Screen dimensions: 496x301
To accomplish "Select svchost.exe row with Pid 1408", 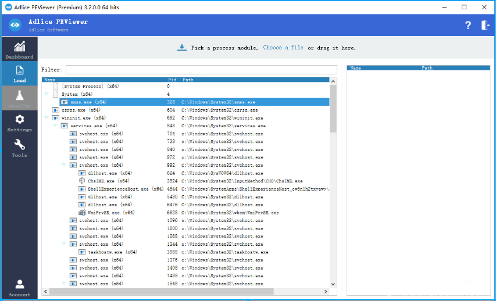I will tap(185, 268).
